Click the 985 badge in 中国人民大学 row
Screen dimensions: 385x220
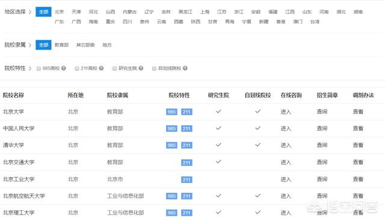[171, 128]
